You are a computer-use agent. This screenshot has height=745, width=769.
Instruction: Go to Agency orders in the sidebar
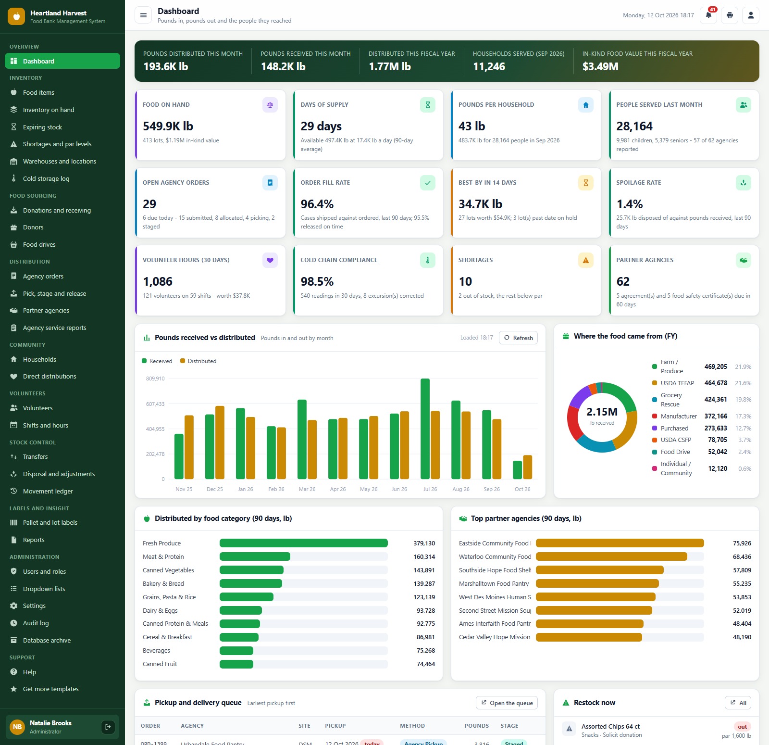pos(62,276)
